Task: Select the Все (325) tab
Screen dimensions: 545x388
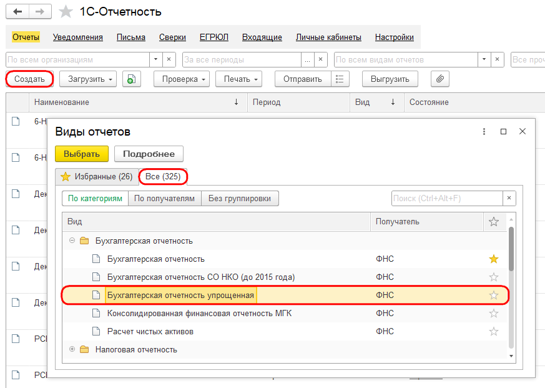Action: (x=163, y=177)
